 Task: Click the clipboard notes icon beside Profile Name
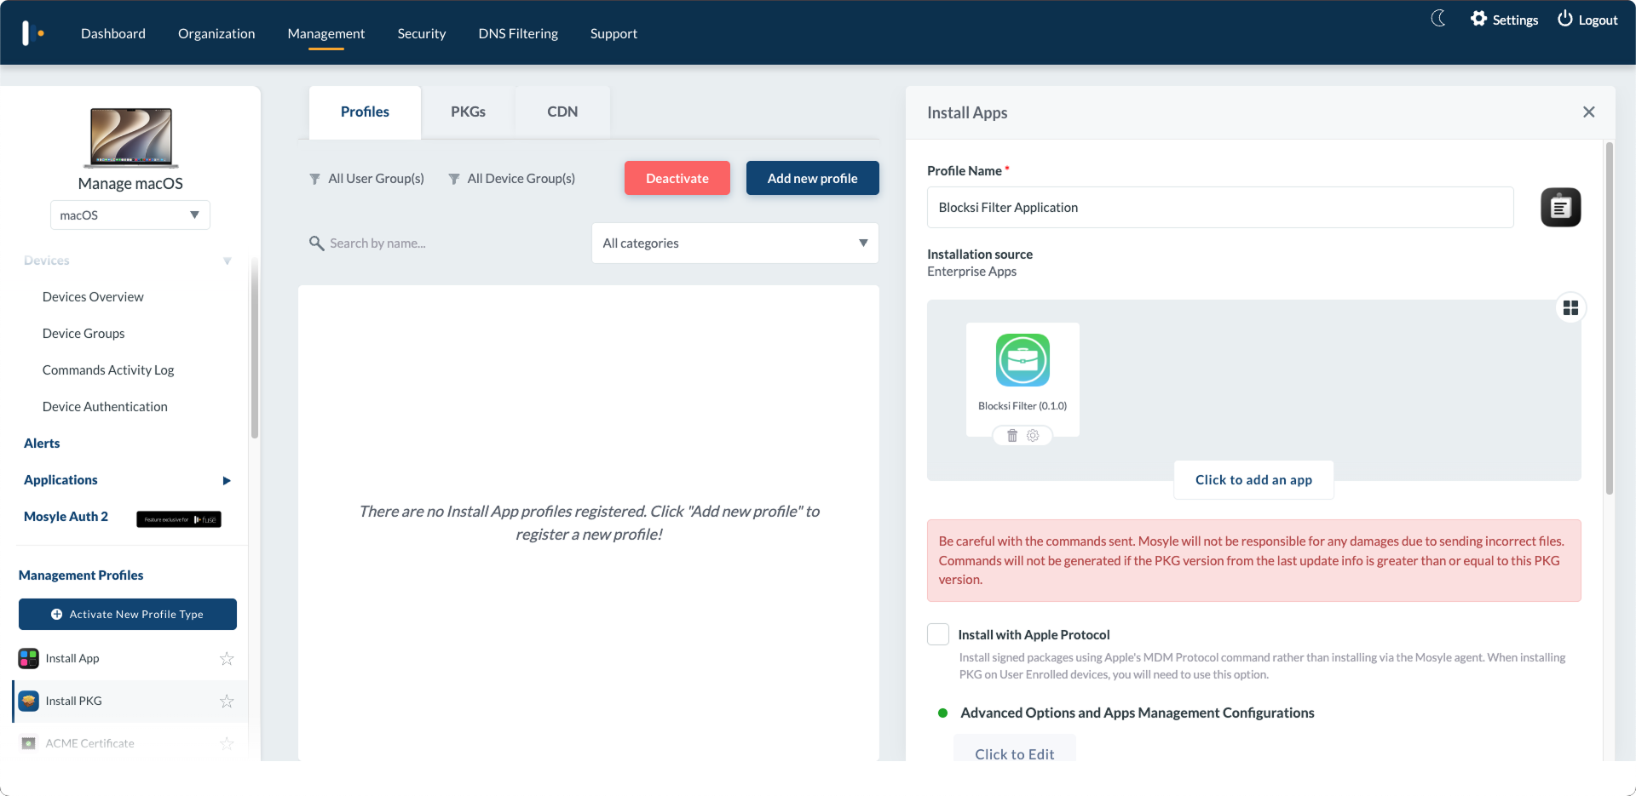[x=1561, y=207]
